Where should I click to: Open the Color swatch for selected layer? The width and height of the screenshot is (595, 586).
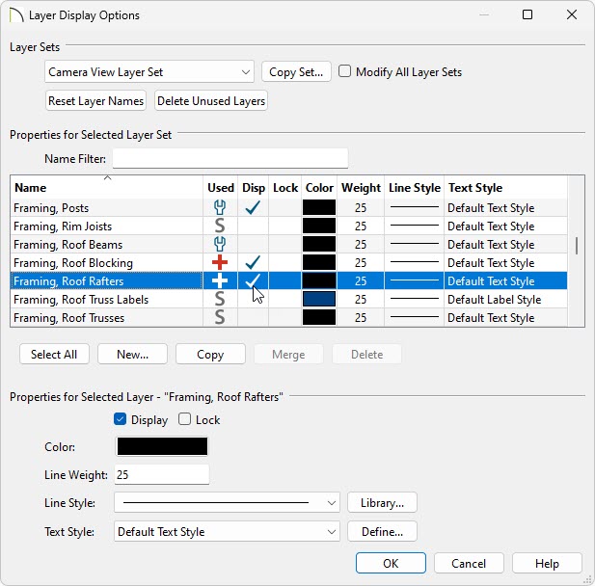tap(162, 446)
